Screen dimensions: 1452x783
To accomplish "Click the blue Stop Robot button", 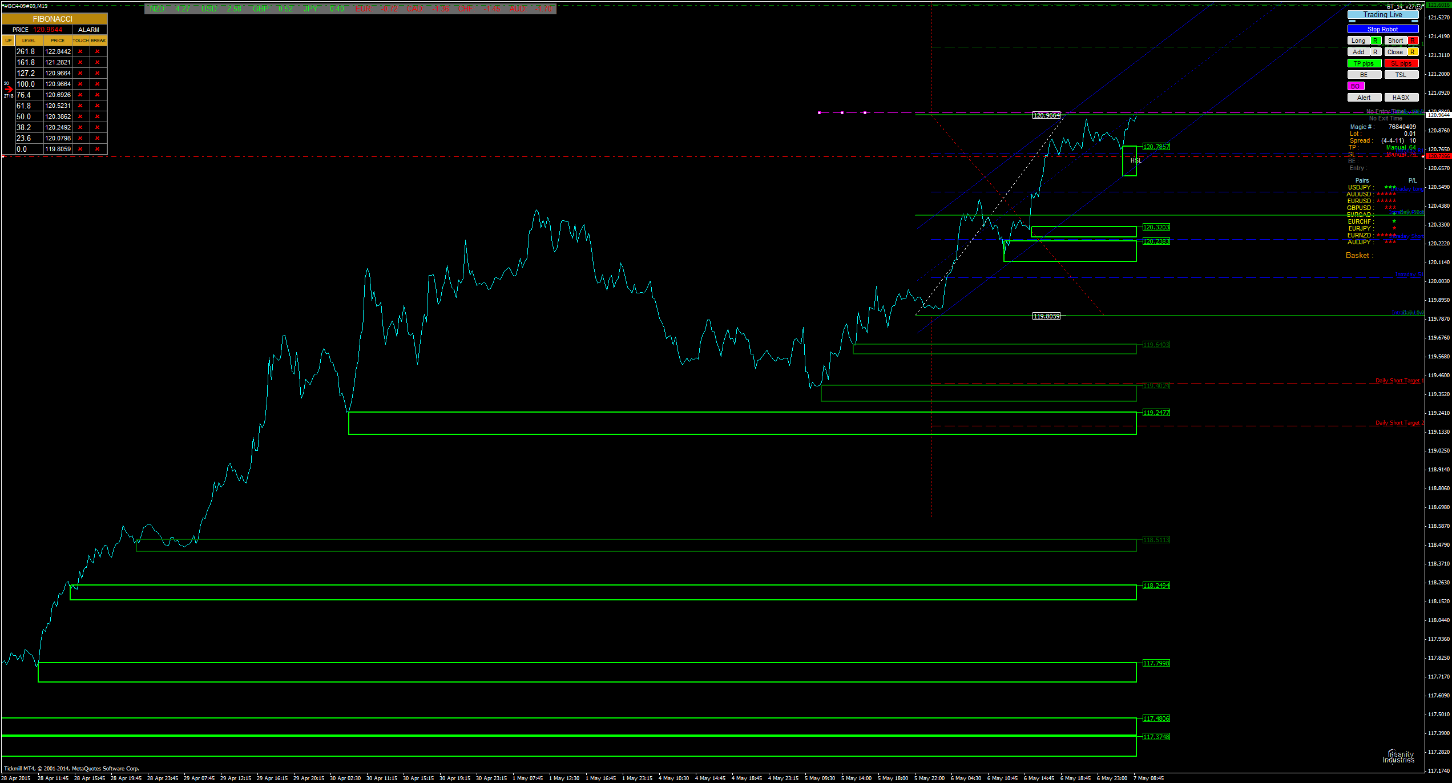I will 1382,29.
